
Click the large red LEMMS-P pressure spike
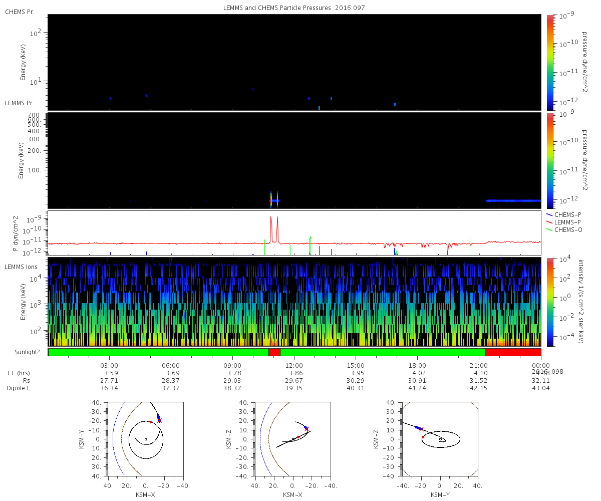tap(274, 229)
